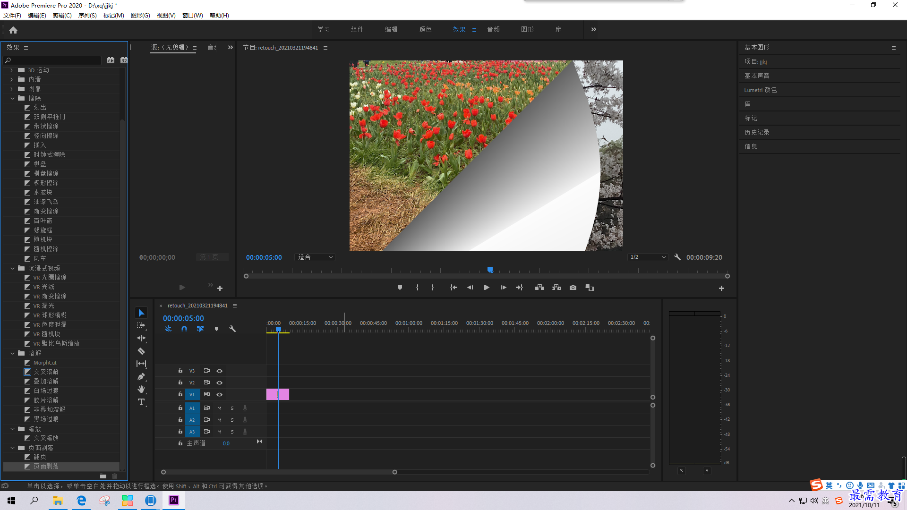
Task: Click the Lift button
Action: pyautogui.click(x=539, y=287)
